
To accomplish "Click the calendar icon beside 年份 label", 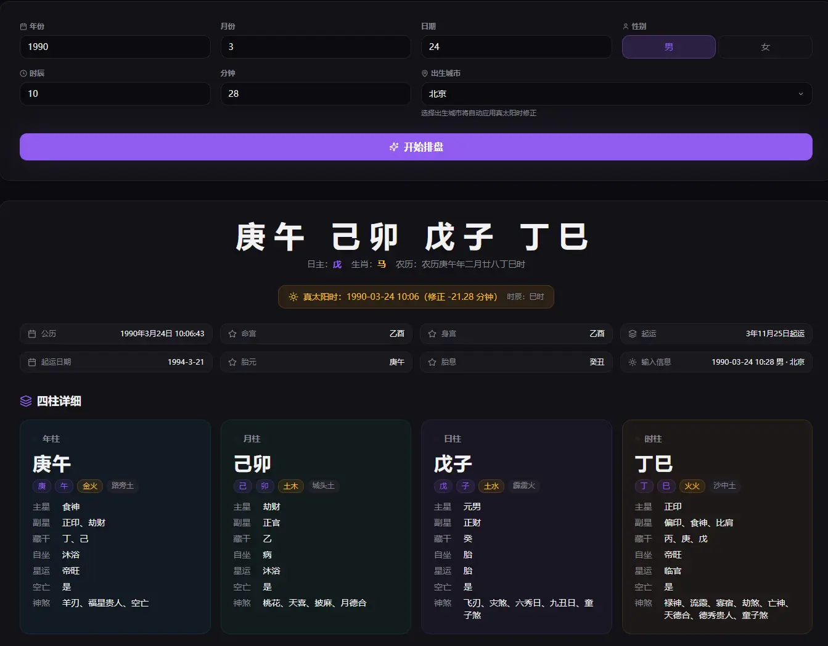I will coord(23,27).
